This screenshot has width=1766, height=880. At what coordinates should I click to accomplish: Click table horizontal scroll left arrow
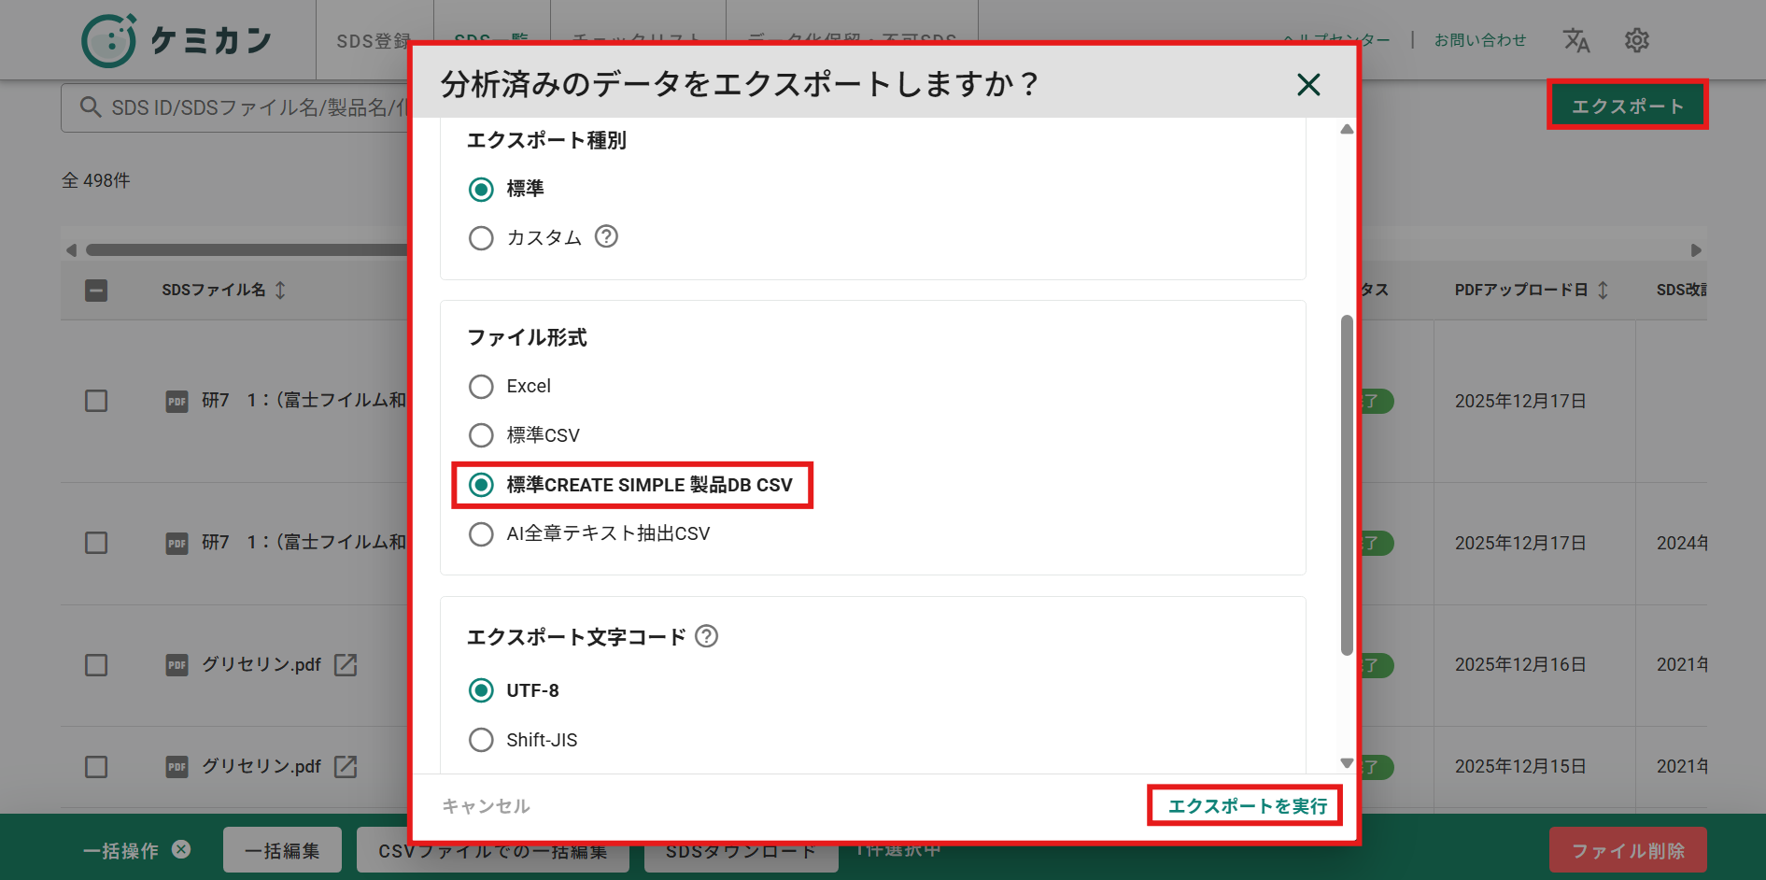(x=71, y=250)
